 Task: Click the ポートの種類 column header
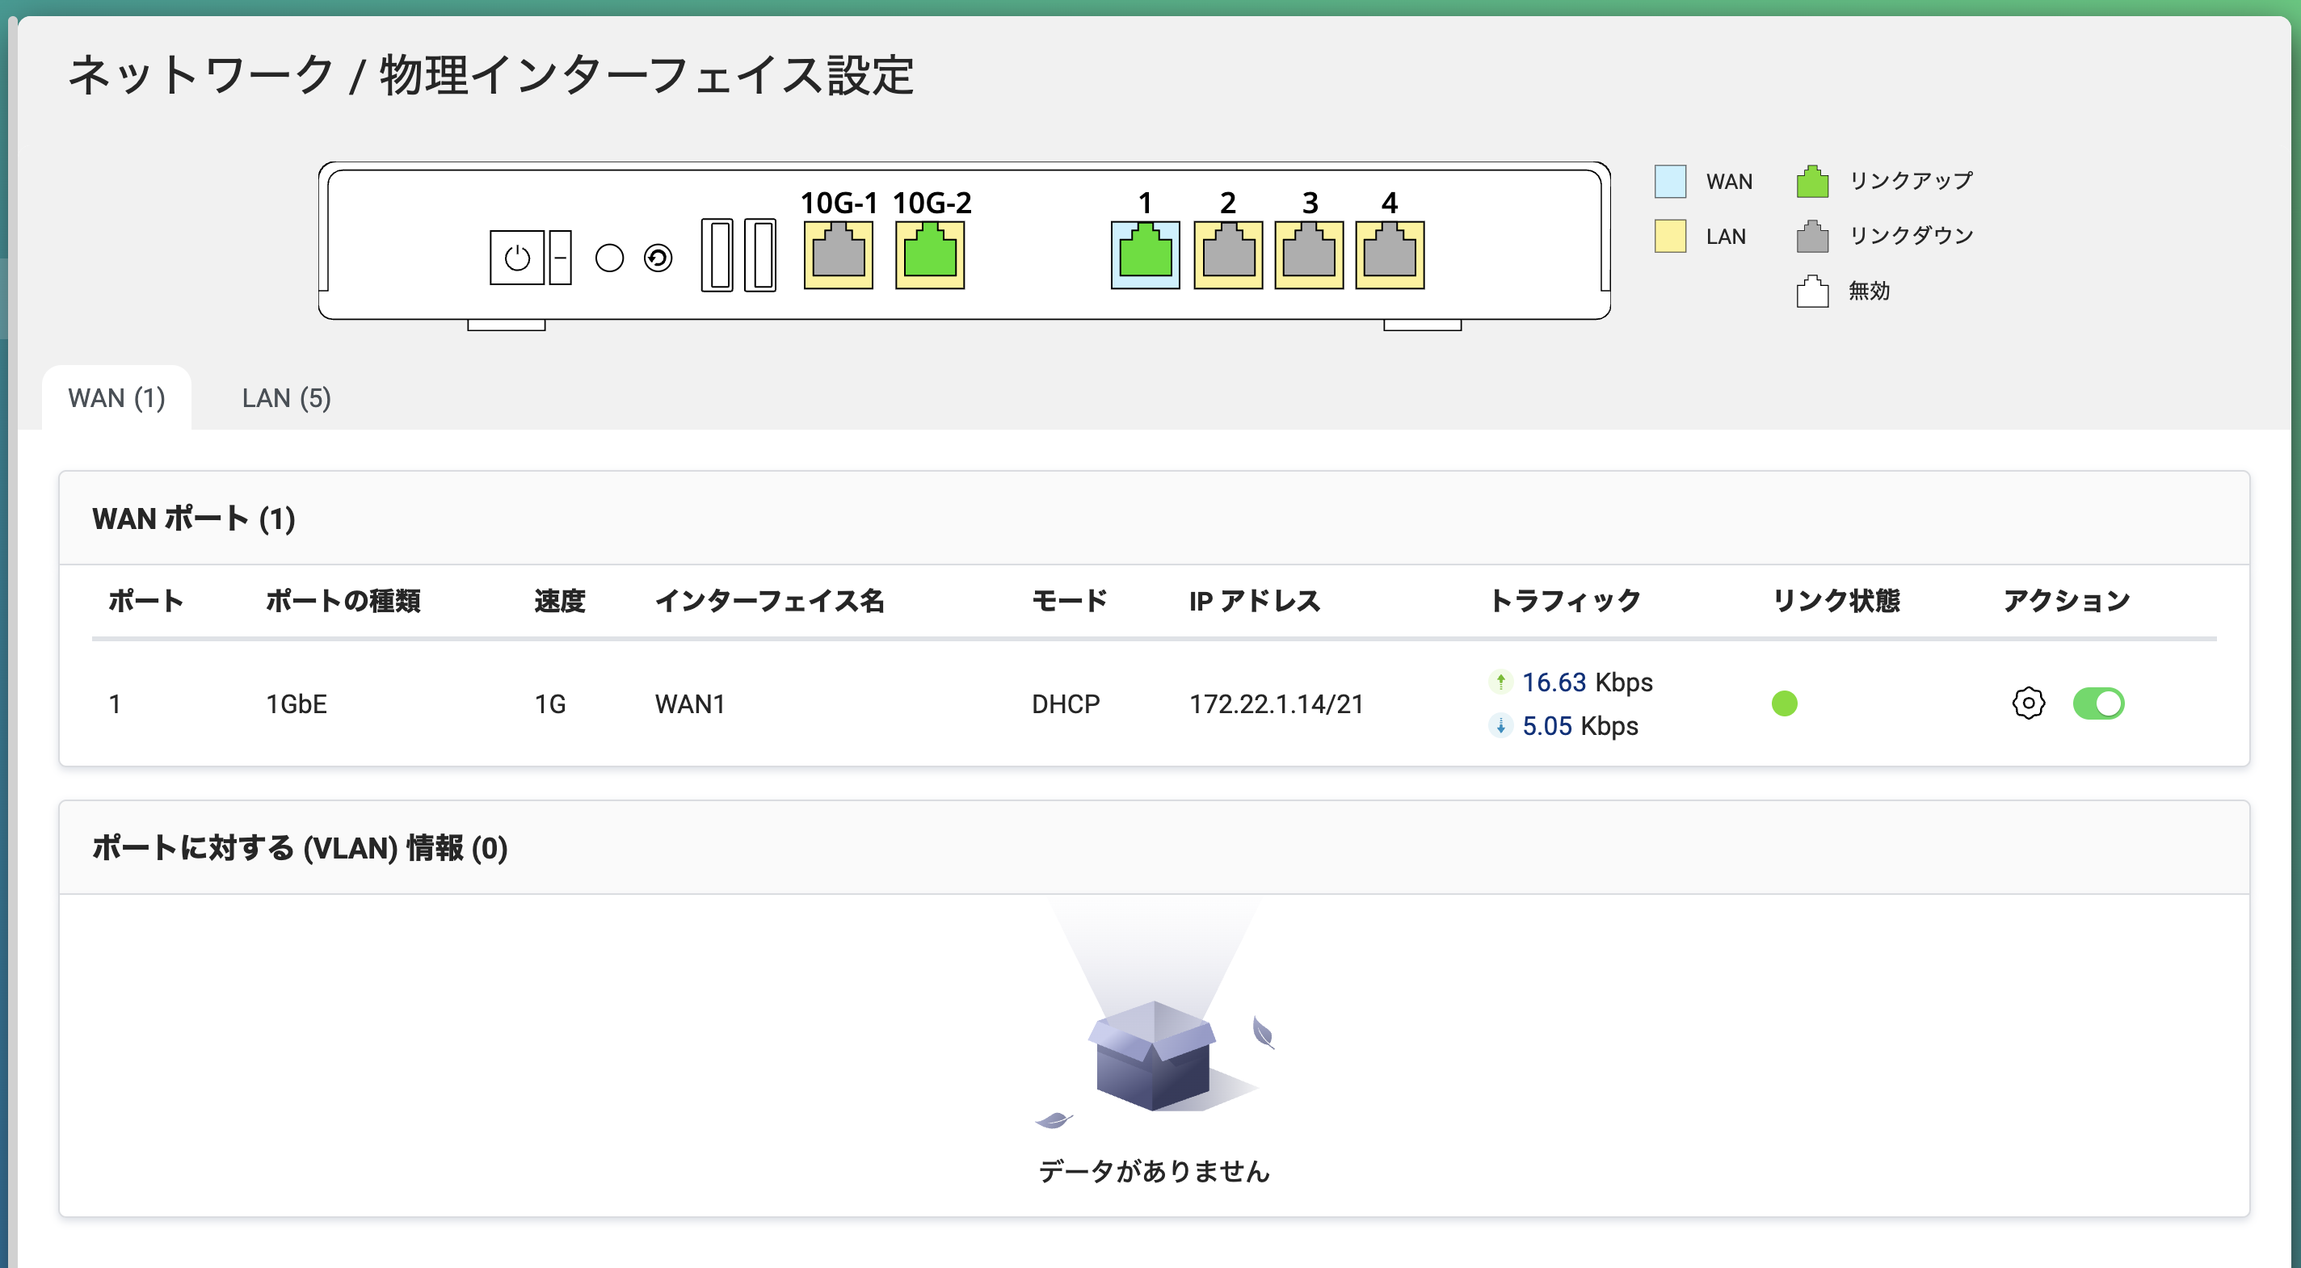[343, 601]
